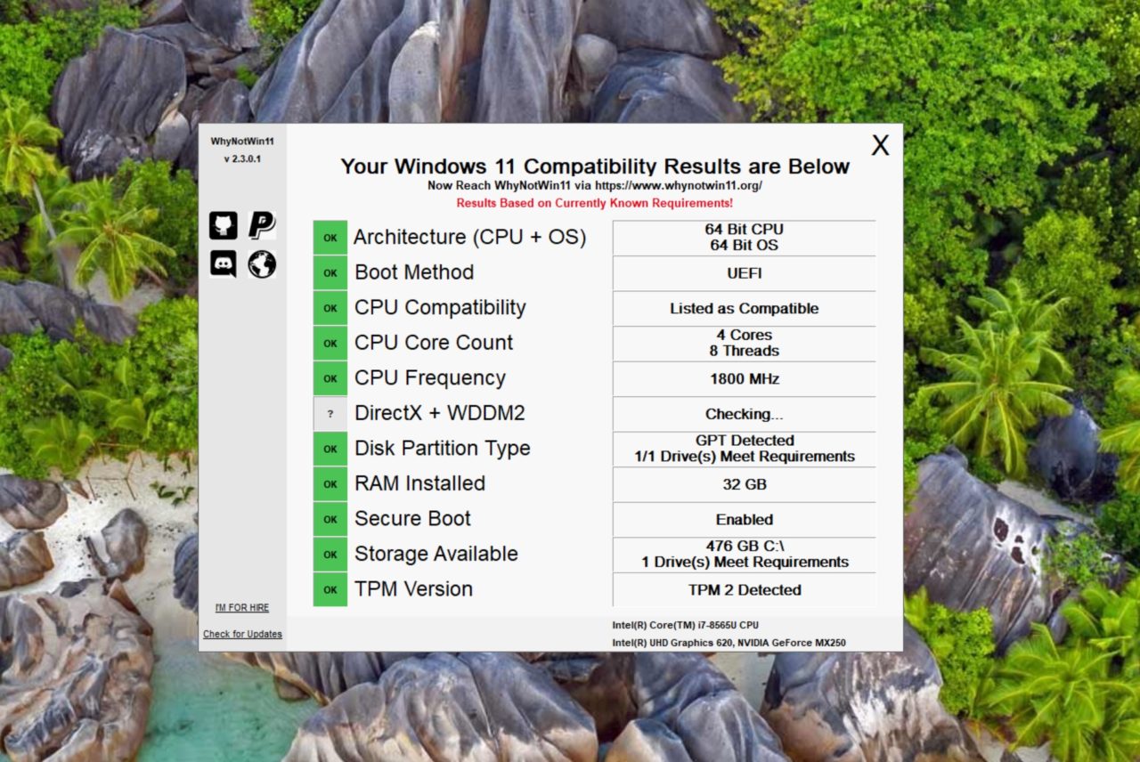
Task: Click the 476 GB C:\ result box
Action: pos(745,555)
